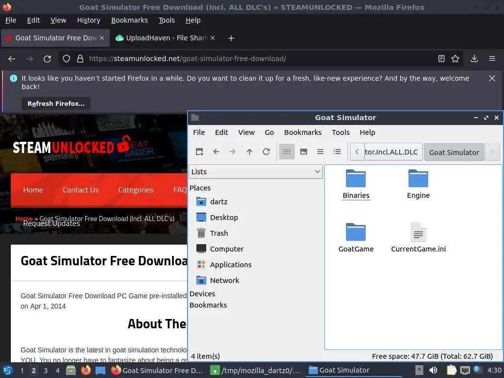This screenshot has height=378, width=504.
Task: Click the Refresh Firefox... button
Action: pos(56,104)
